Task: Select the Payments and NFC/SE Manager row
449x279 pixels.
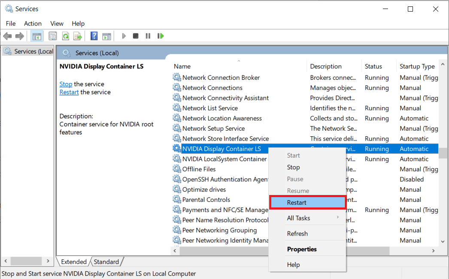Action: pos(305,210)
